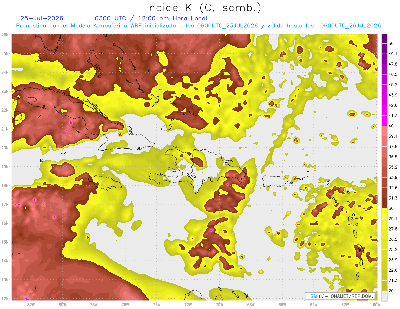Click the longitude label "76W"

tap(125, 304)
